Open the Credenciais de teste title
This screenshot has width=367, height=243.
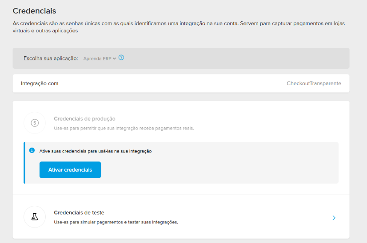(x=79, y=213)
